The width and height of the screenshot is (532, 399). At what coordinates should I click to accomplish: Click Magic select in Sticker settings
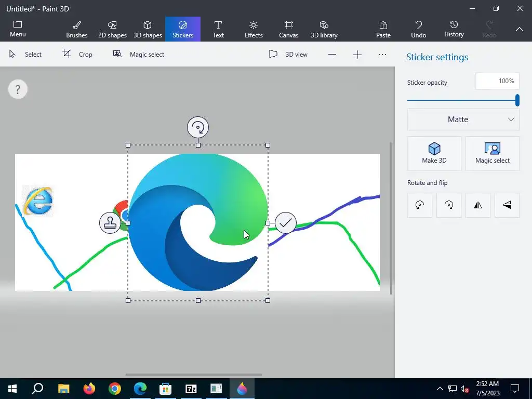493,153
